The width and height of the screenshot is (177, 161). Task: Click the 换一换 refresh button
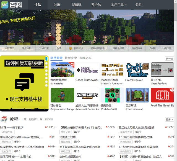(x=169, y=58)
